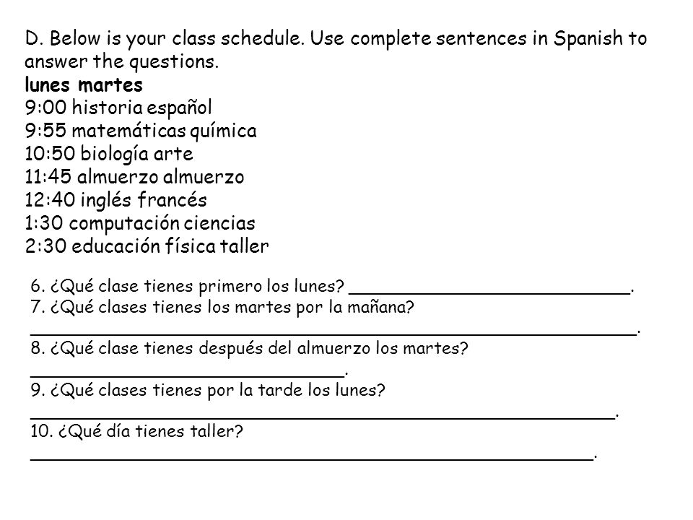Click the question '¿Qué clase tienes primero los lunes?'

(197, 287)
